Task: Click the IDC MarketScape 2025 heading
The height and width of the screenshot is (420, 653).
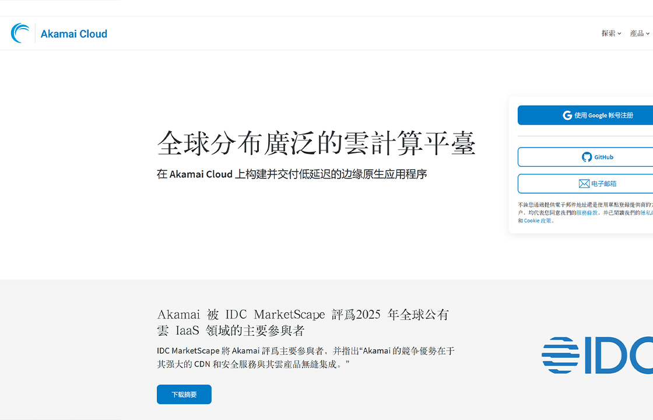Action: pyautogui.click(x=303, y=322)
